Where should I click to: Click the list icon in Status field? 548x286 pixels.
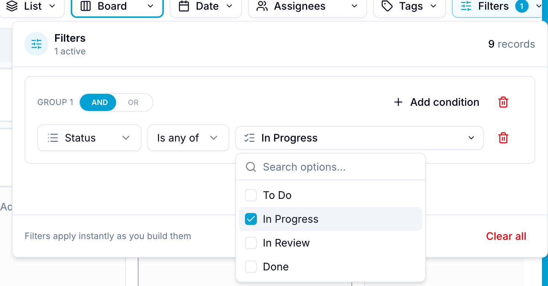53,138
